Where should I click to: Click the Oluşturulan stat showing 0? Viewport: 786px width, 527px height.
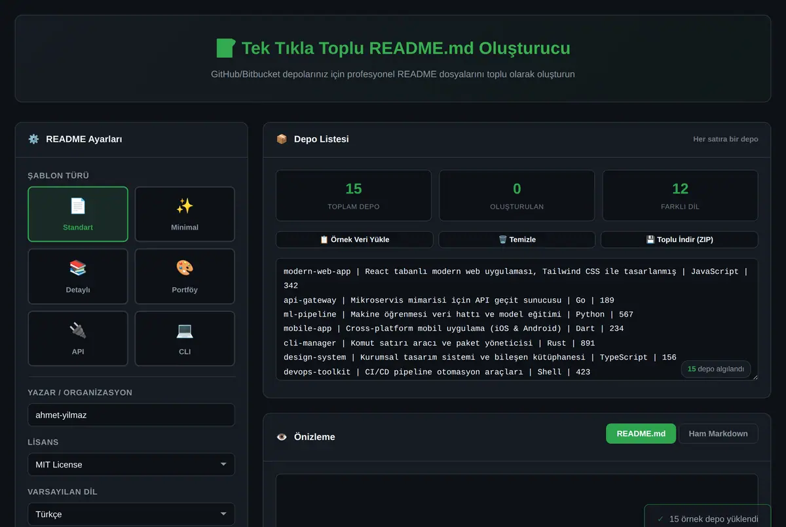click(x=517, y=195)
